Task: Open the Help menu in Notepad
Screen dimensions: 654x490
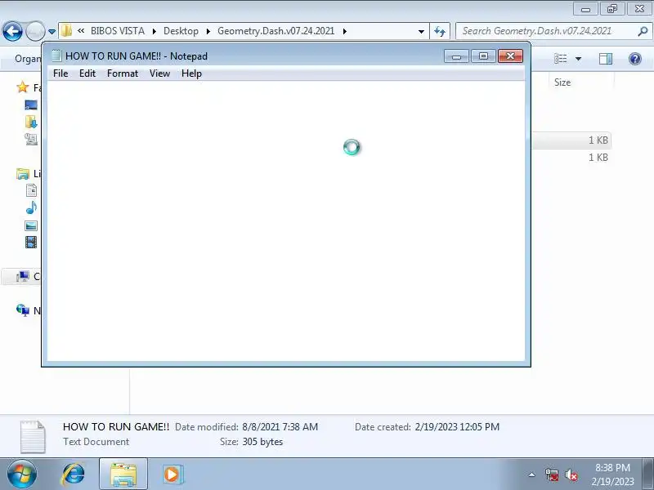Action: point(191,73)
